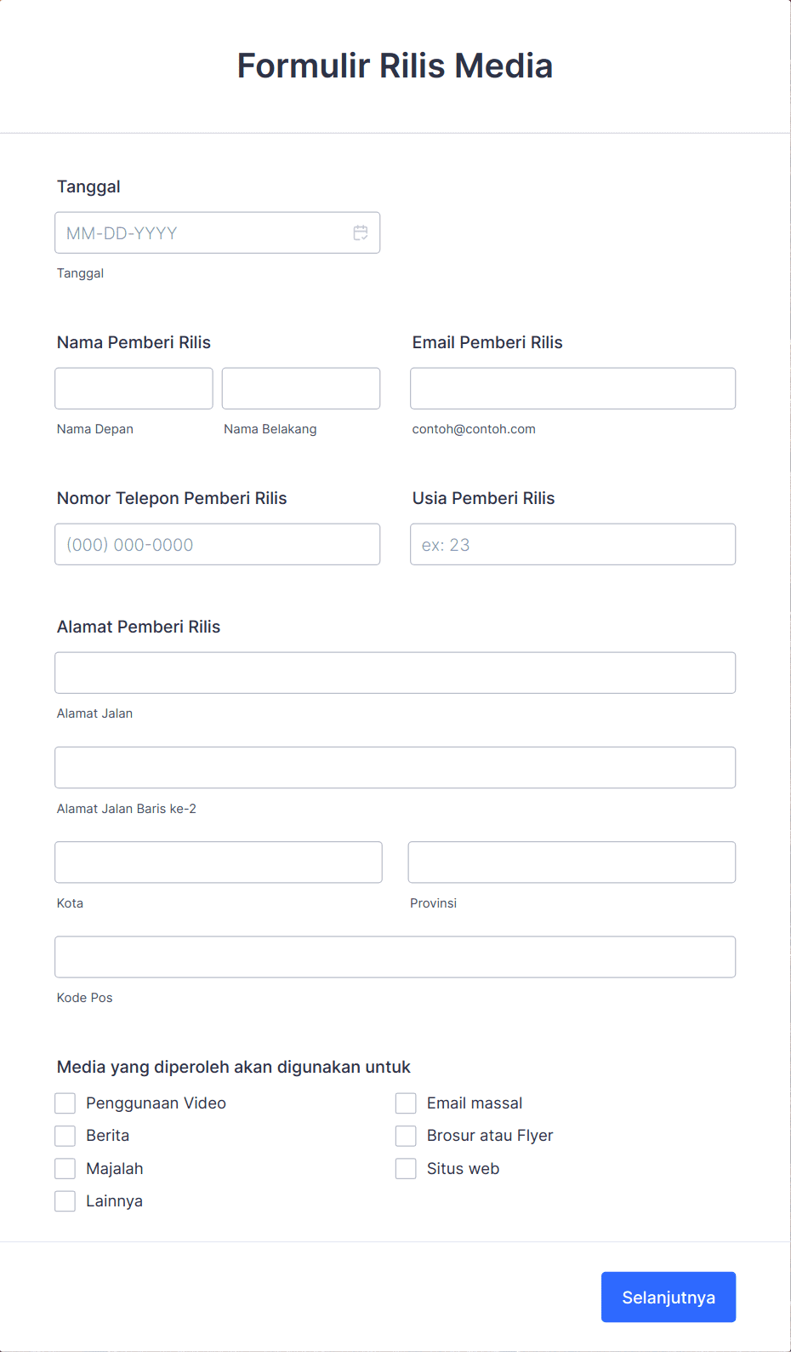Toggle the Brosur atau Flyer checkbox
Viewport: 791px width, 1352px height.
point(406,1136)
